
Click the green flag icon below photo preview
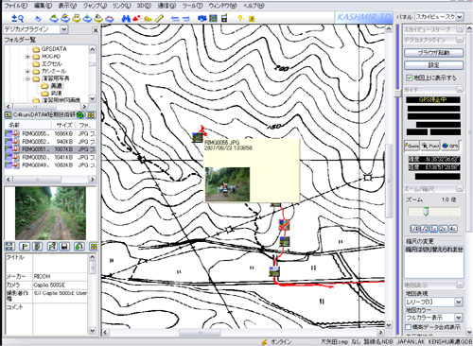pyautogui.click(x=24, y=247)
